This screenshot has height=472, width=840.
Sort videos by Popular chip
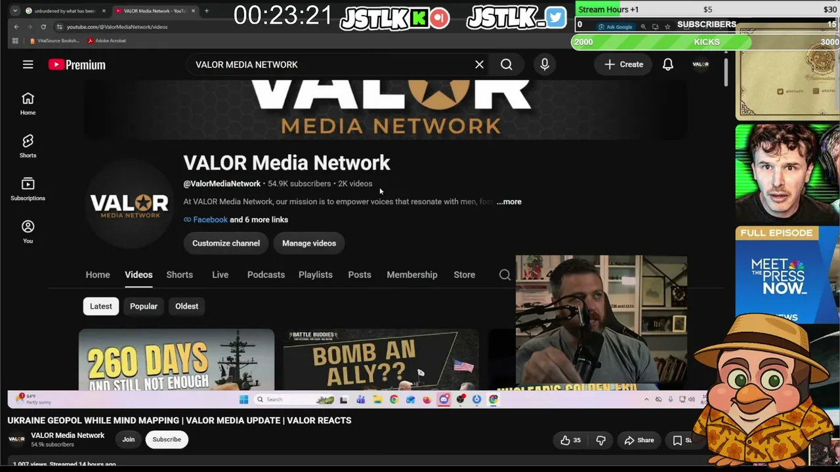pyautogui.click(x=144, y=306)
